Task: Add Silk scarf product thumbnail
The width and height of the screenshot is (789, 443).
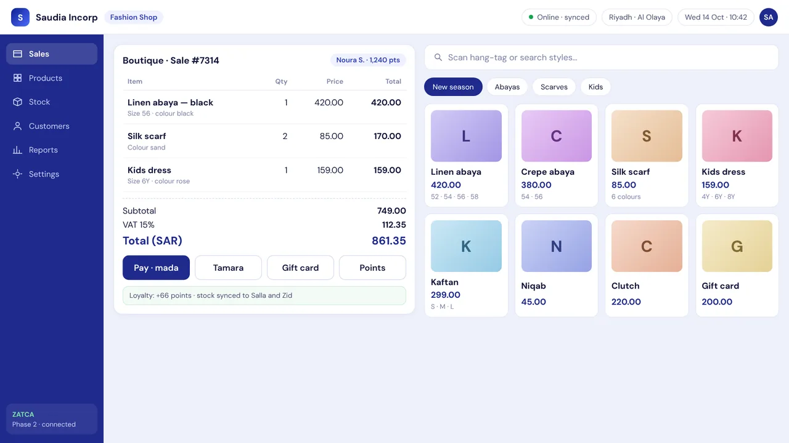Action: (x=647, y=136)
